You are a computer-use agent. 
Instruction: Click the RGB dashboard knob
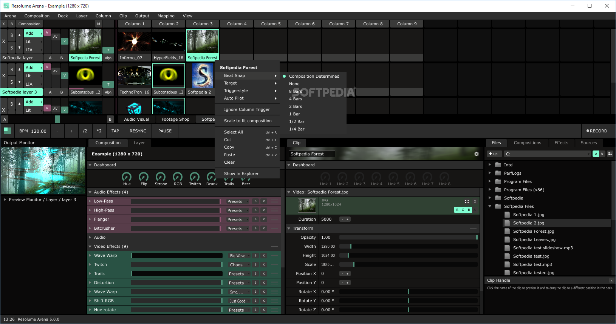tap(178, 176)
